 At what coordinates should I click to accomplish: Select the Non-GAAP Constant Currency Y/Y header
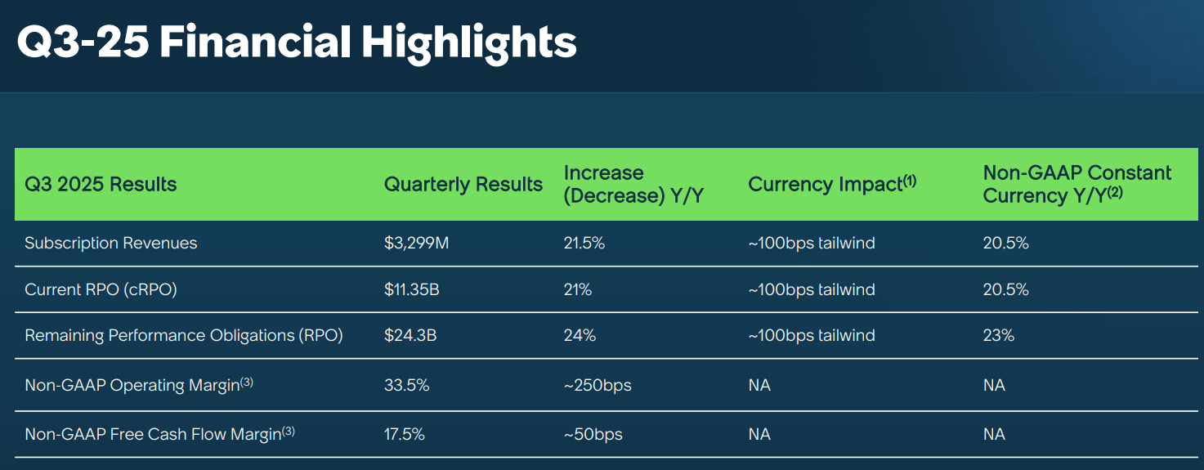1077,185
